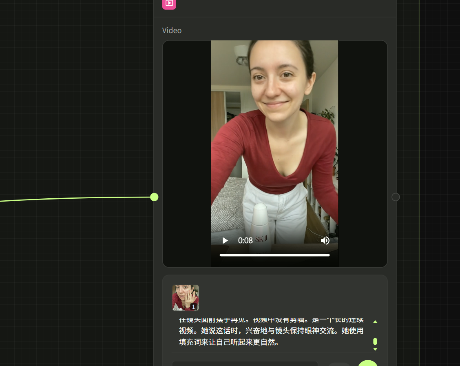Image resolution: width=460 pixels, height=366 pixels.
Task: Select the hollow output port on the node
Action: (x=396, y=197)
